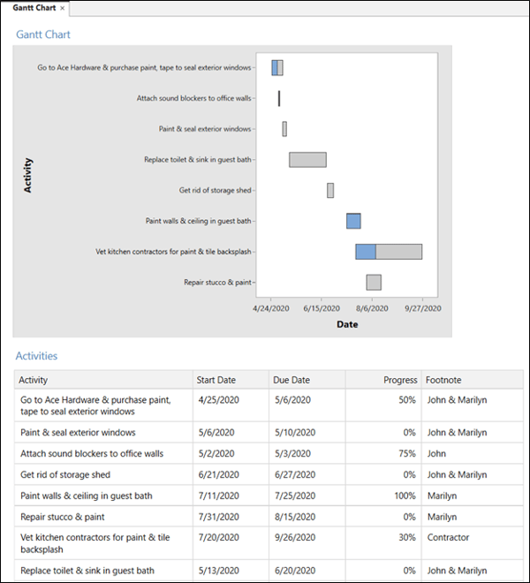Click blue progress portion of Vet kitchen contractors bar
The height and width of the screenshot is (583, 530).
coord(366,252)
